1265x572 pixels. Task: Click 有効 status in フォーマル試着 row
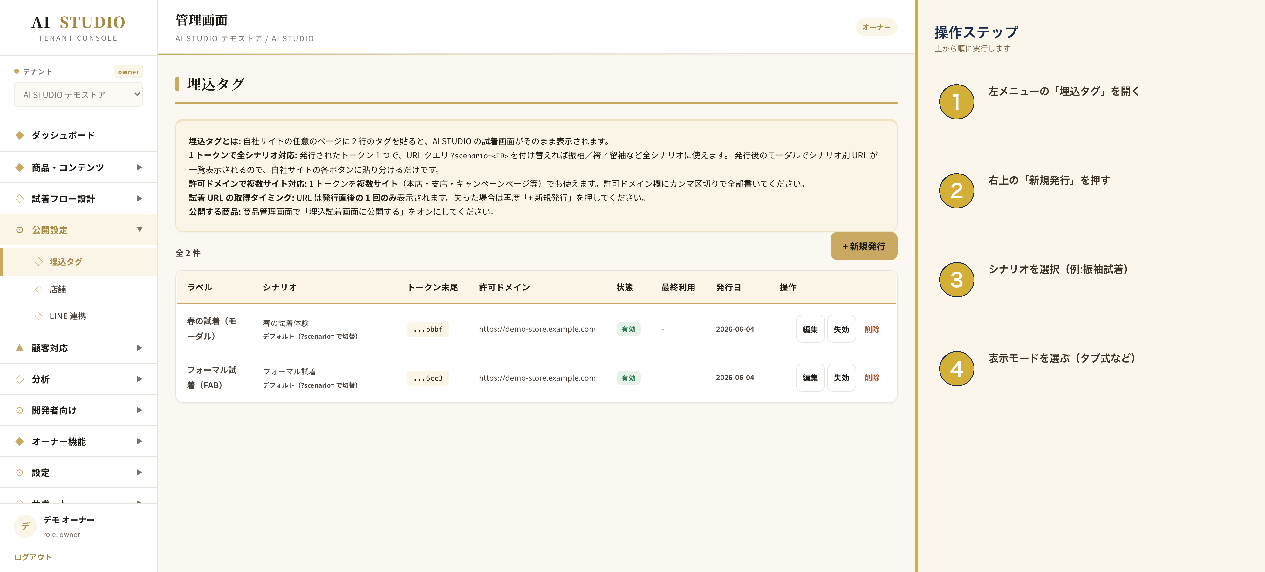coord(628,378)
